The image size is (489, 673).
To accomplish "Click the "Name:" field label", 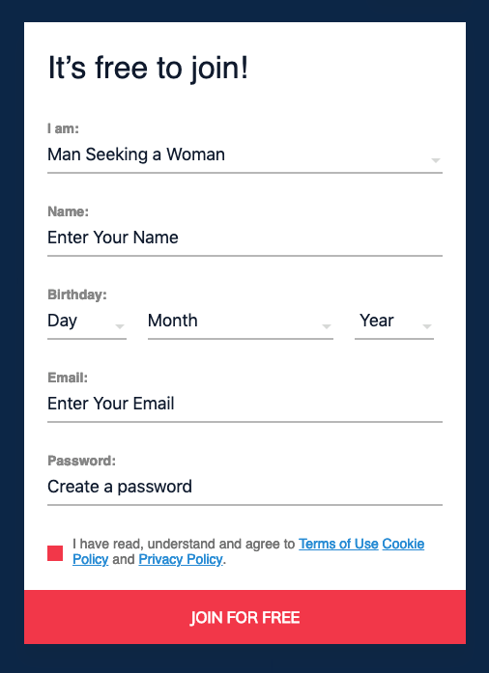I will pyautogui.click(x=68, y=211).
